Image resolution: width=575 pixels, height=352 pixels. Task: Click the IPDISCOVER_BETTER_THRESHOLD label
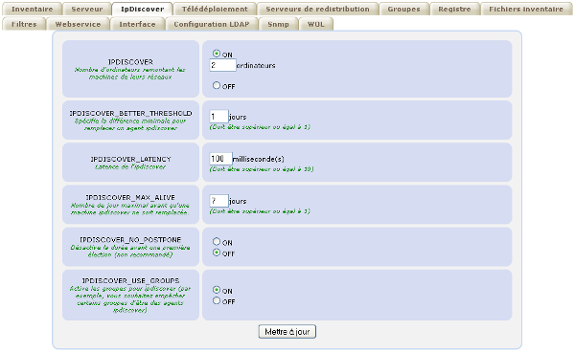click(130, 114)
